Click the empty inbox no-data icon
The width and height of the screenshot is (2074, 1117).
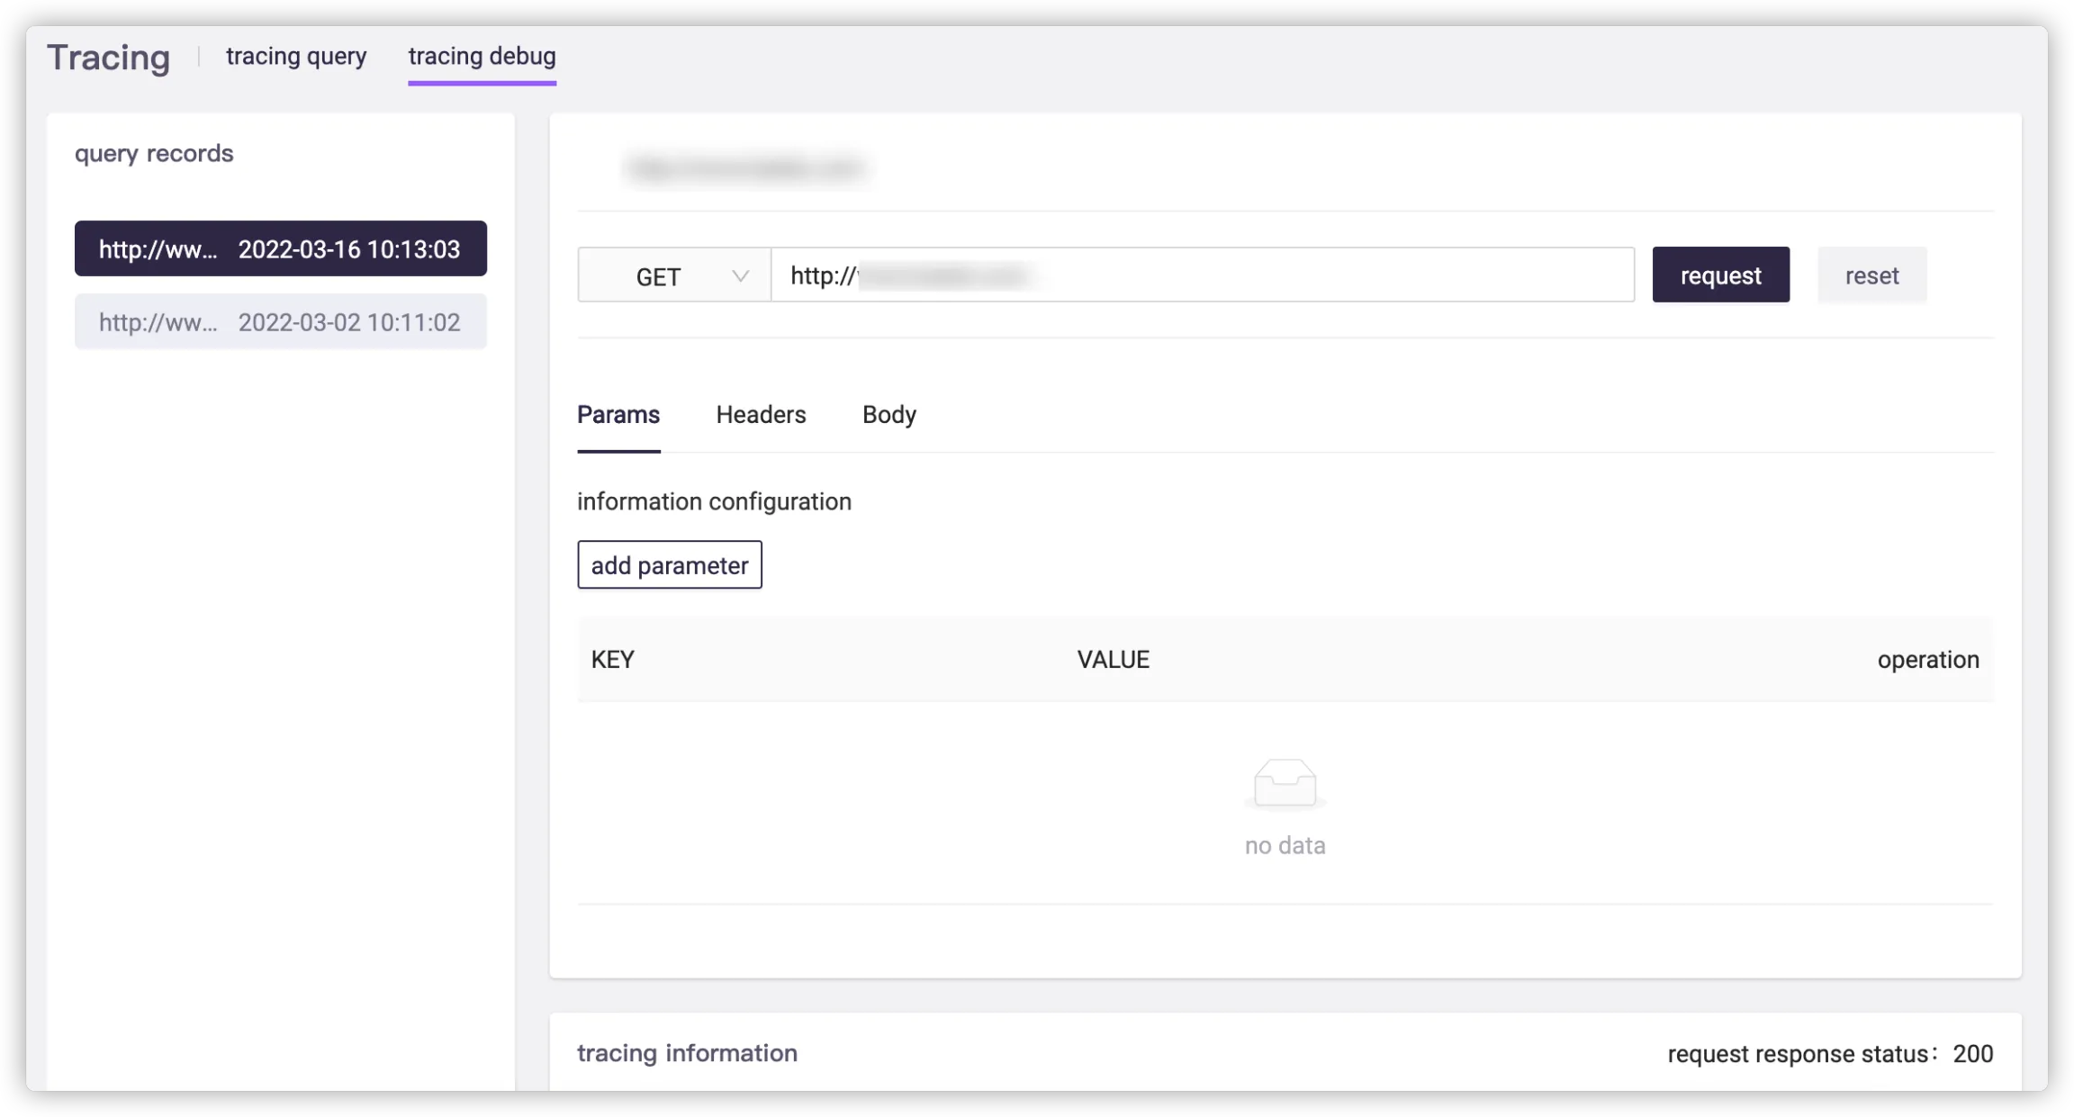pos(1285,781)
